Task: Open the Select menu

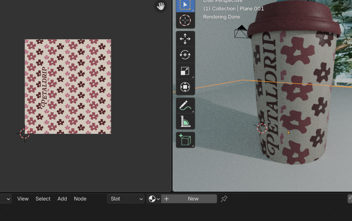Action: (x=43, y=199)
